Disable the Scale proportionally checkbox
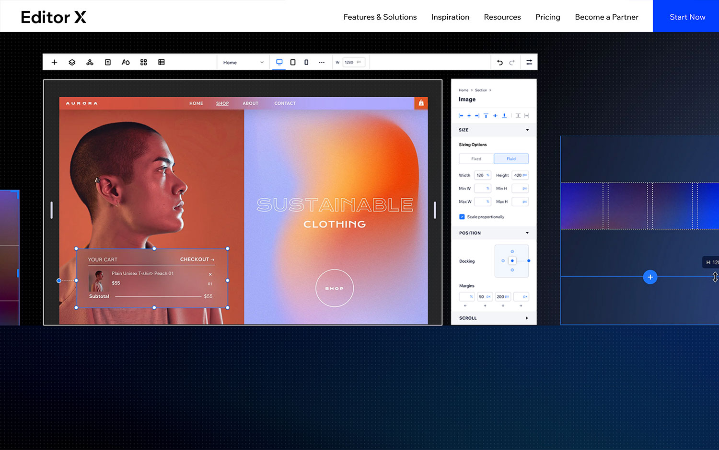Screen dimensions: 719x450 pos(461,216)
